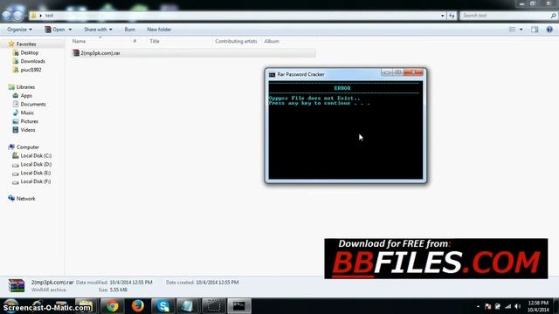This screenshot has width=559, height=314.
Task: Click the Explorer back navigation arrow
Action: pyautogui.click(x=7, y=16)
